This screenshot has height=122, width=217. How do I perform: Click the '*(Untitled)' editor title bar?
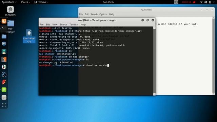coord(146,10)
